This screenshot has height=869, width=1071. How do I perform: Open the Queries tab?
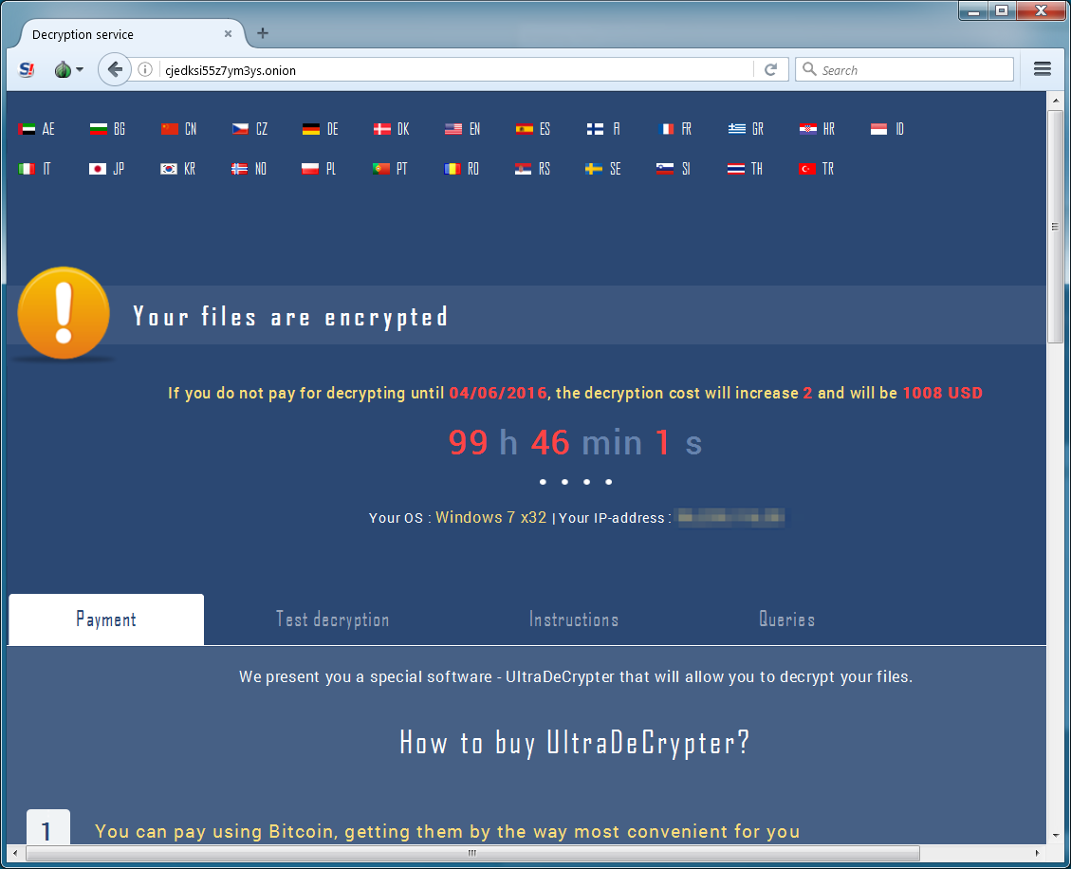[786, 619]
